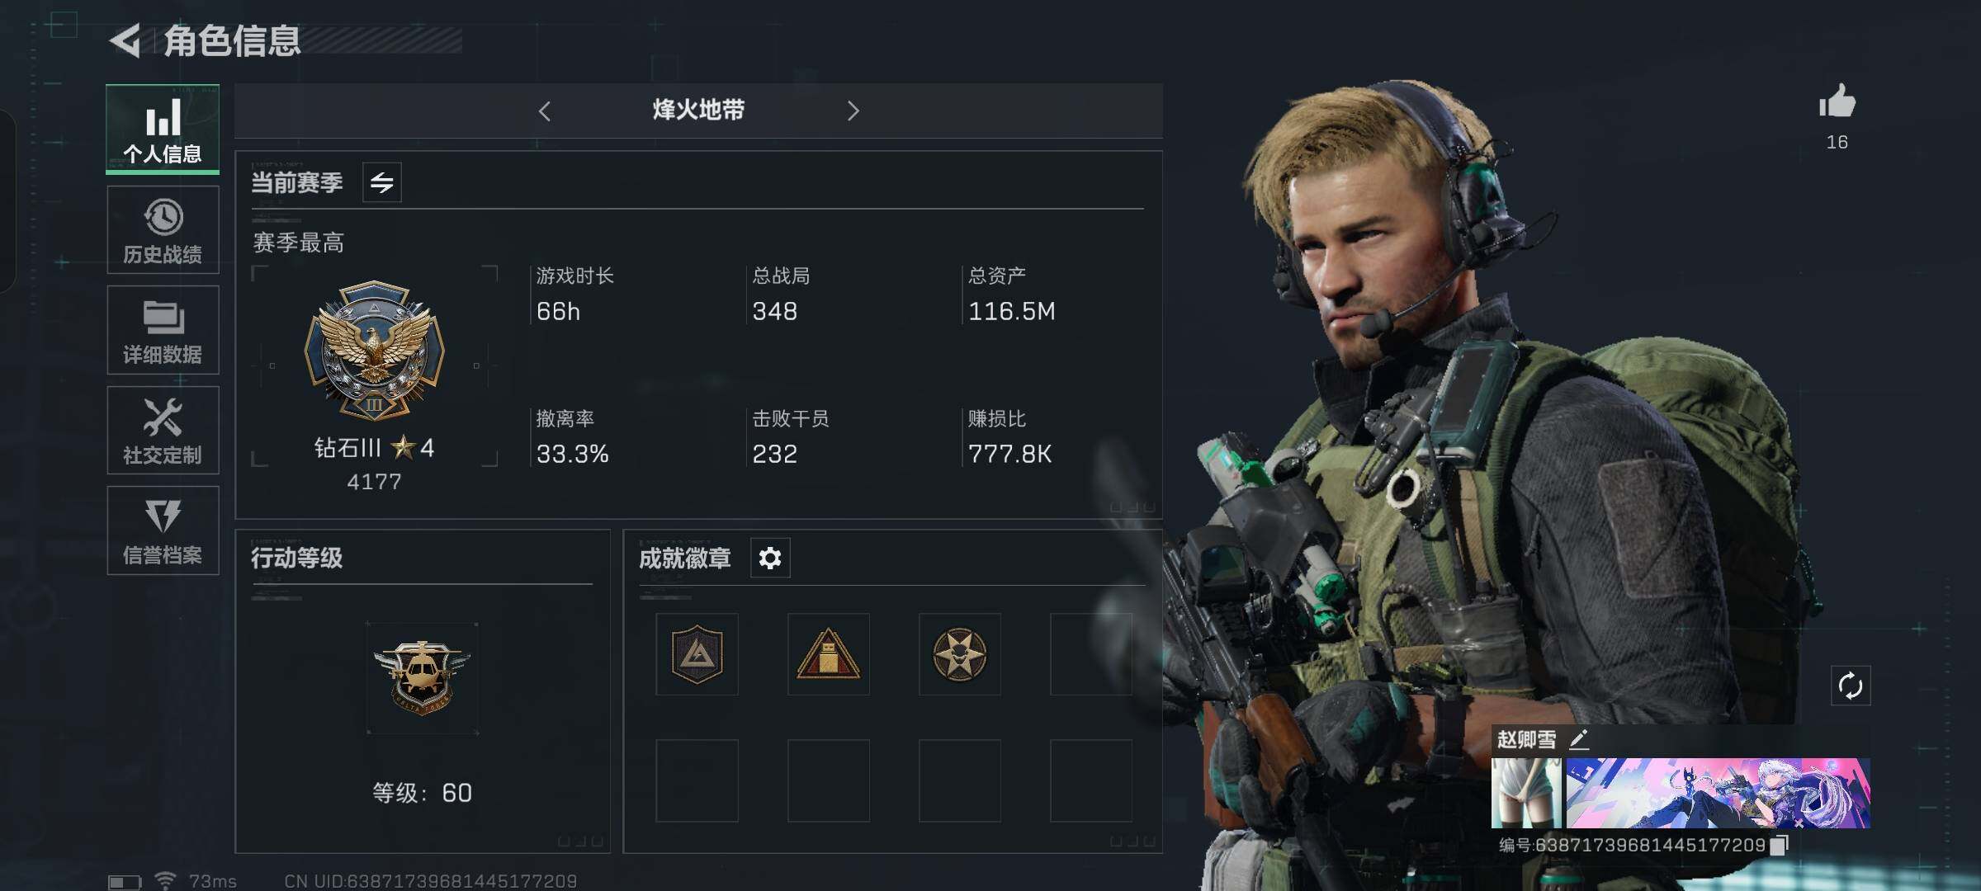Toggle the 当前赛季 season switch button
The image size is (1981, 891).
tap(382, 182)
